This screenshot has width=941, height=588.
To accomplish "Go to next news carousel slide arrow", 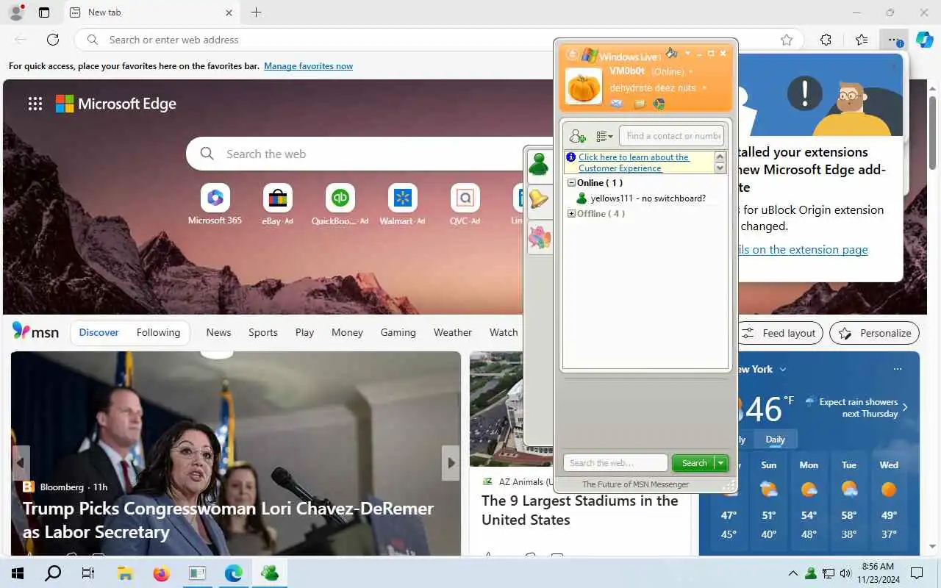I will click(451, 463).
